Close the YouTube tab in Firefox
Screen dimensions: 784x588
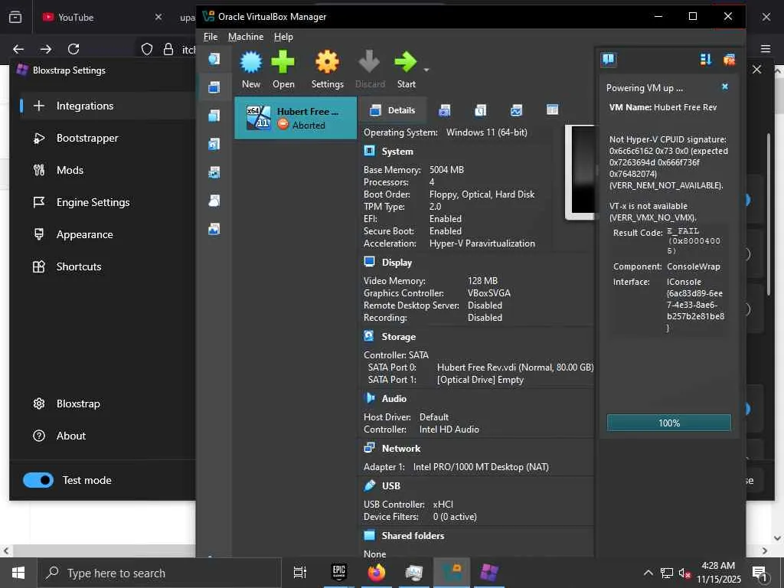(158, 17)
